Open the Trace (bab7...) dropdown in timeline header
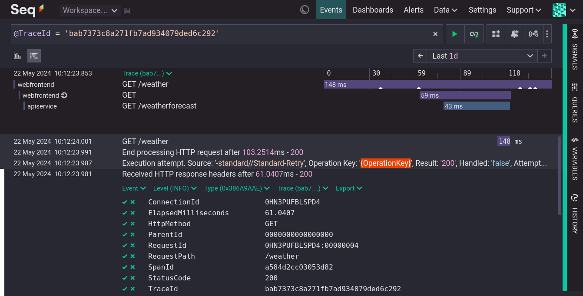583x296 pixels. click(147, 73)
